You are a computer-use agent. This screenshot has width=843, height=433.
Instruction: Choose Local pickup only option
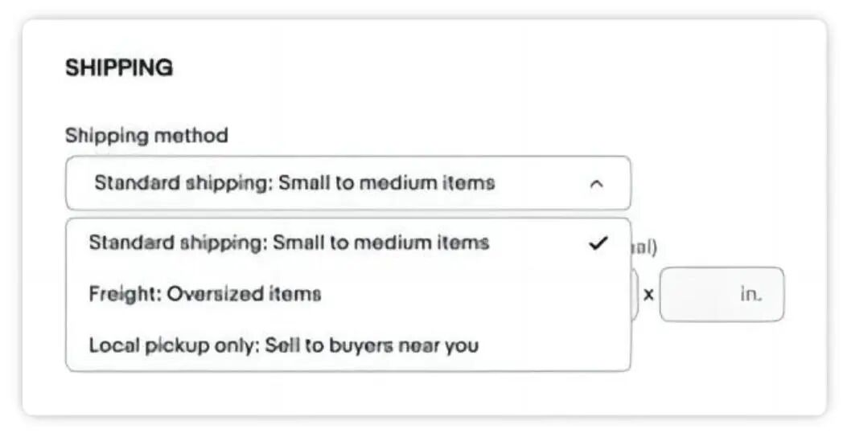pos(283,346)
